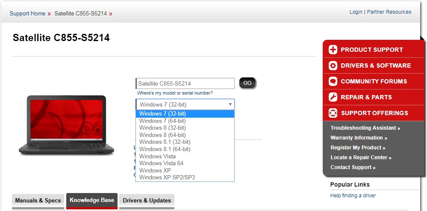427x211 pixels.
Task: Click the Drivers & Software gear icon
Action: [x=333, y=65]
